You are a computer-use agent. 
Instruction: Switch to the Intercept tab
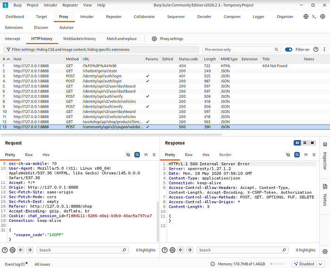click(x=12, y=39)
